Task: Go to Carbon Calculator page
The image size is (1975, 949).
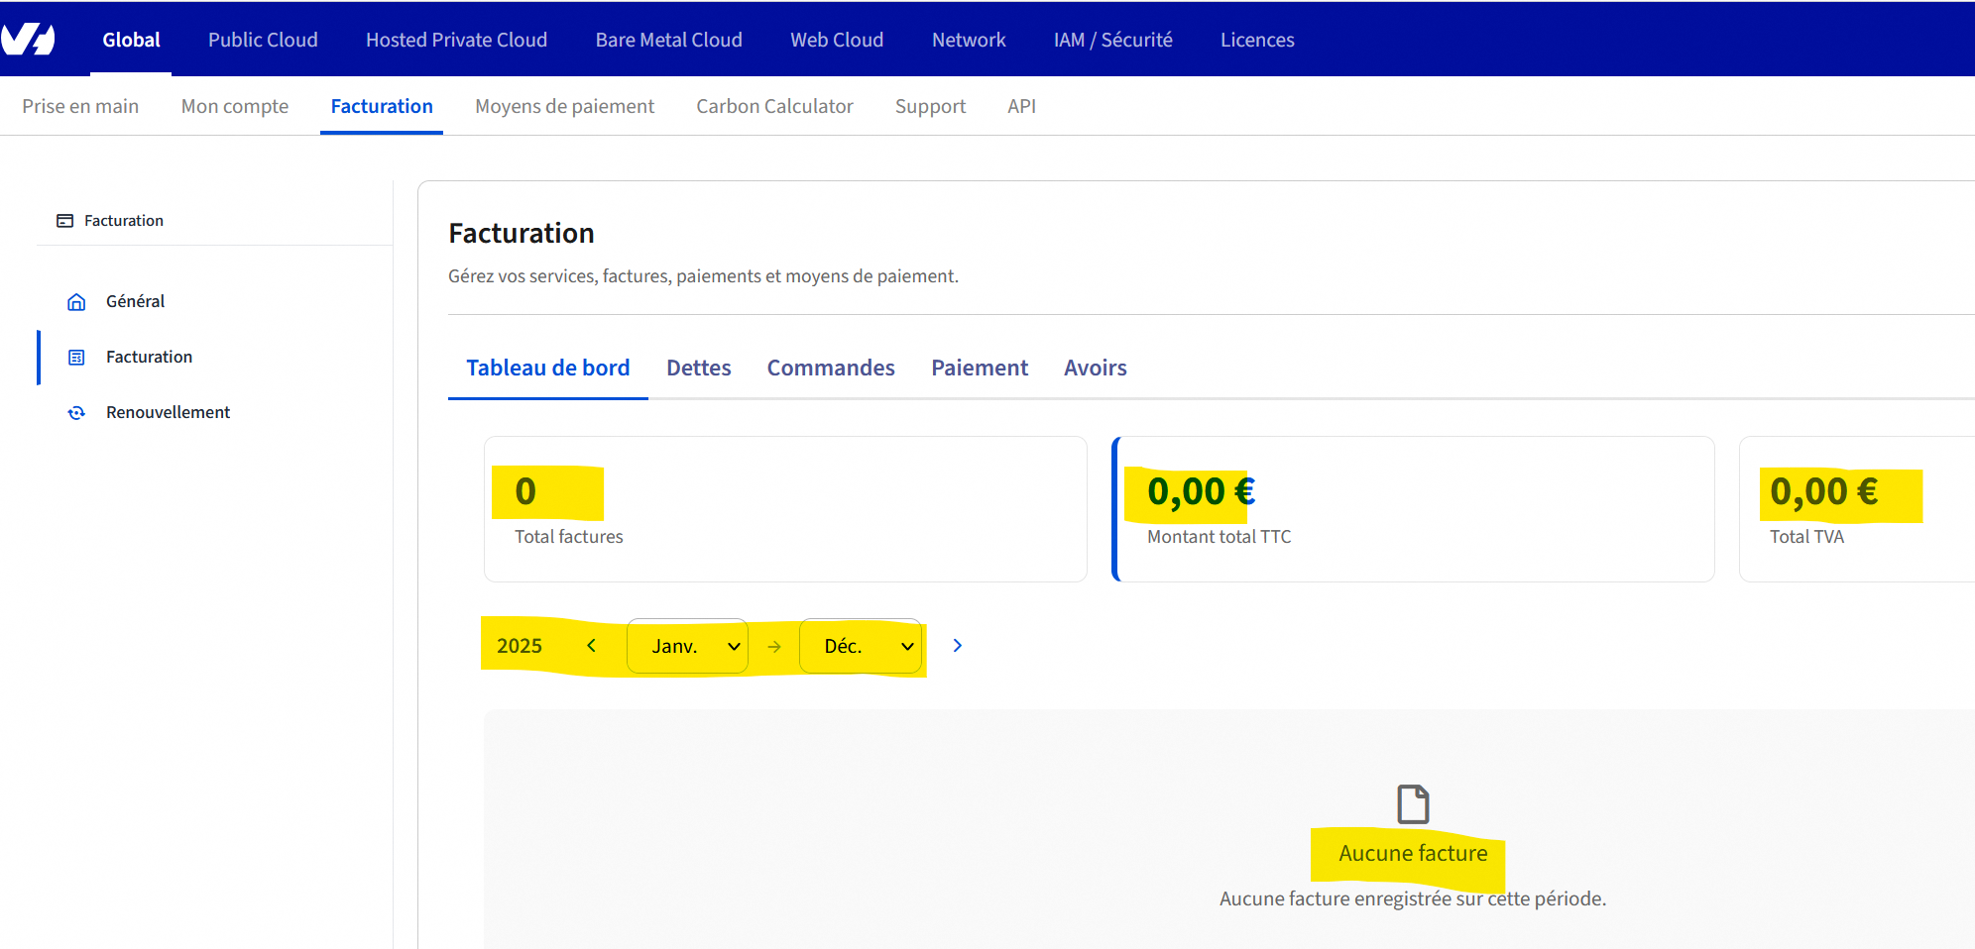Action: (x=774, y=106)
